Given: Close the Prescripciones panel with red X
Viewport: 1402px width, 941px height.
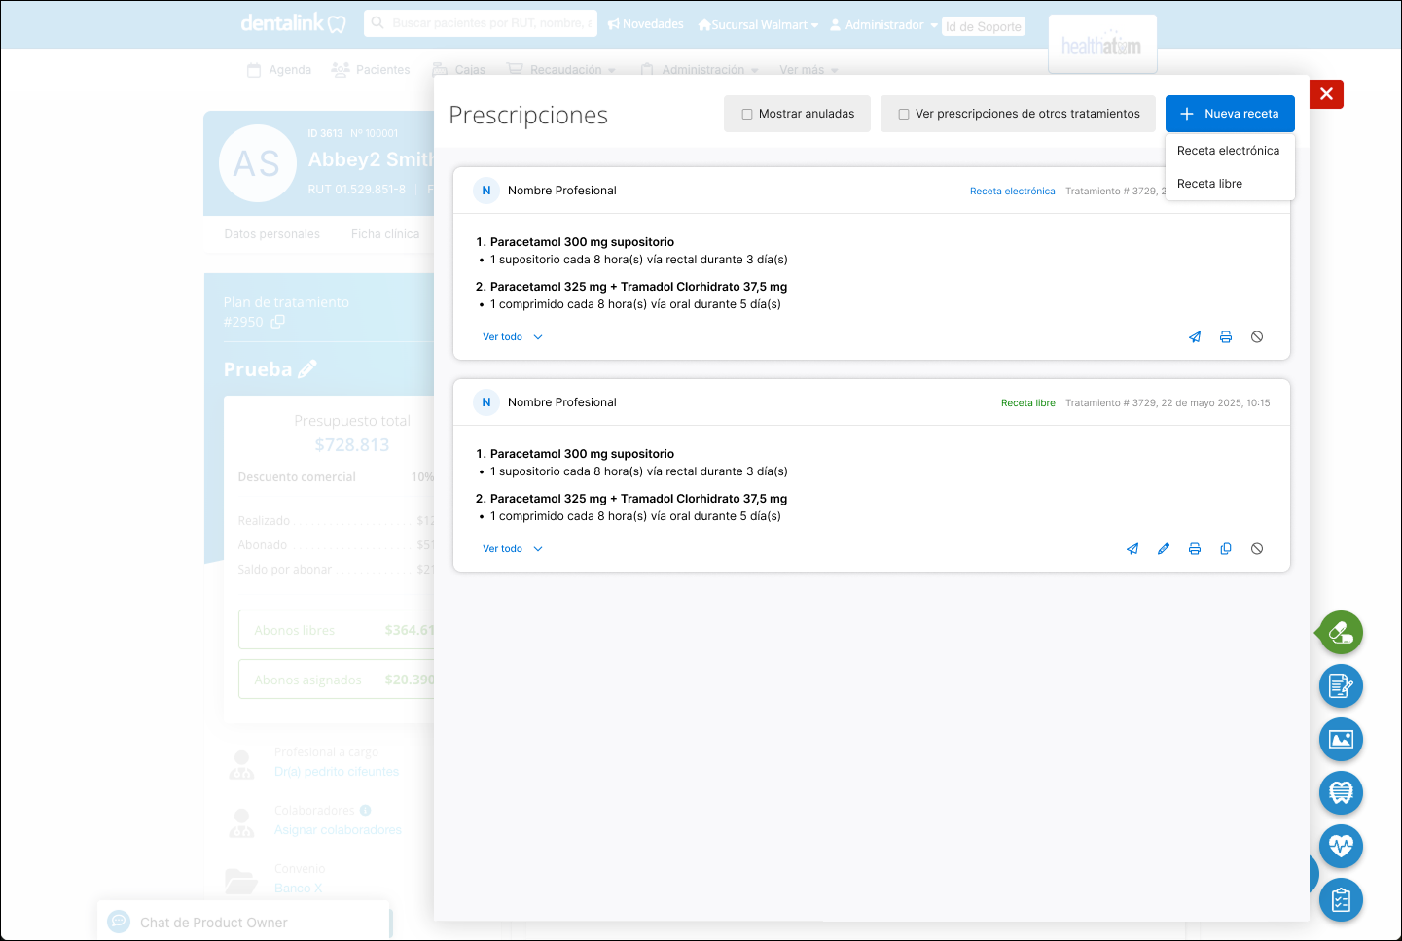Looking at the screenshot, I should coord(1326,94).
